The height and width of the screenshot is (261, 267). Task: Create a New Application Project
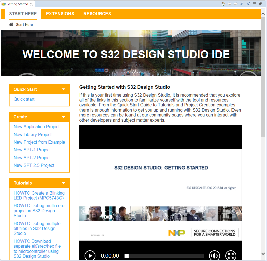pos(37,127)
